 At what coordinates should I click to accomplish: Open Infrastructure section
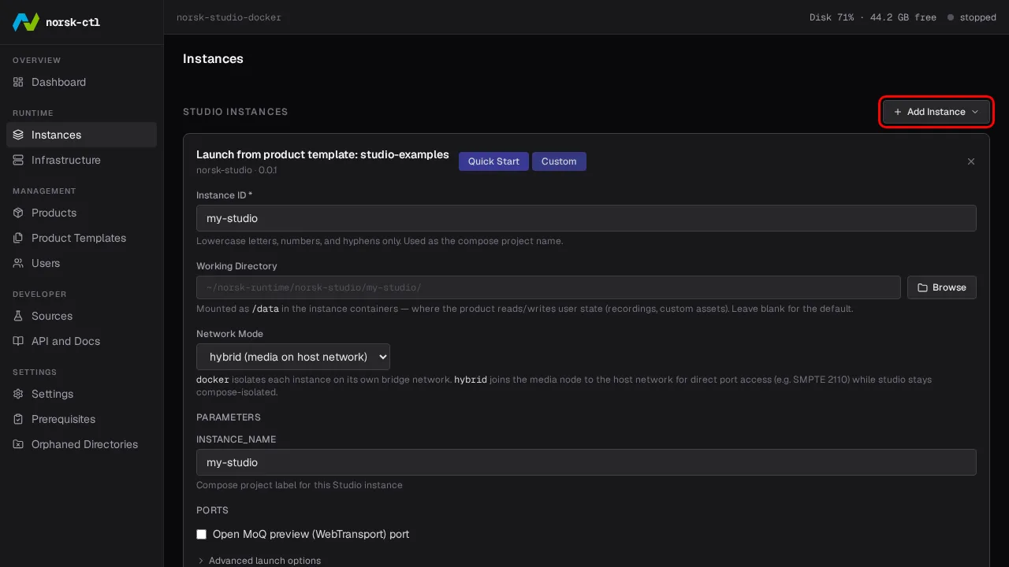pos(81,160)
